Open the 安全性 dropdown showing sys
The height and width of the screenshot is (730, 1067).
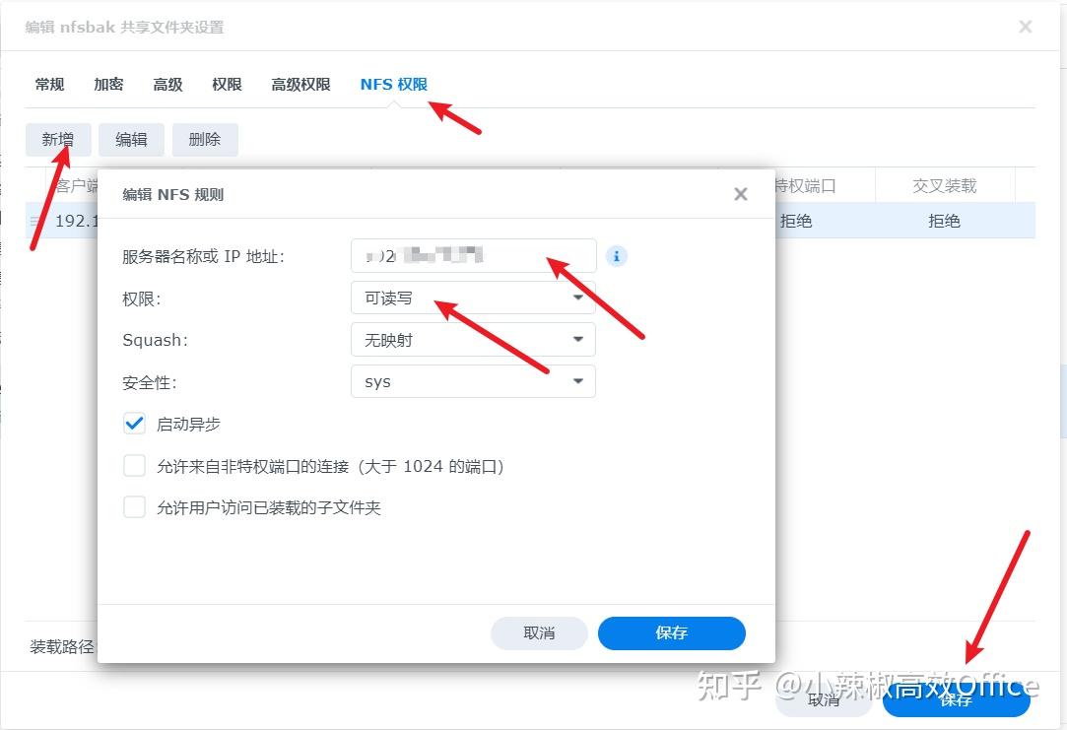tap(473, 381)
